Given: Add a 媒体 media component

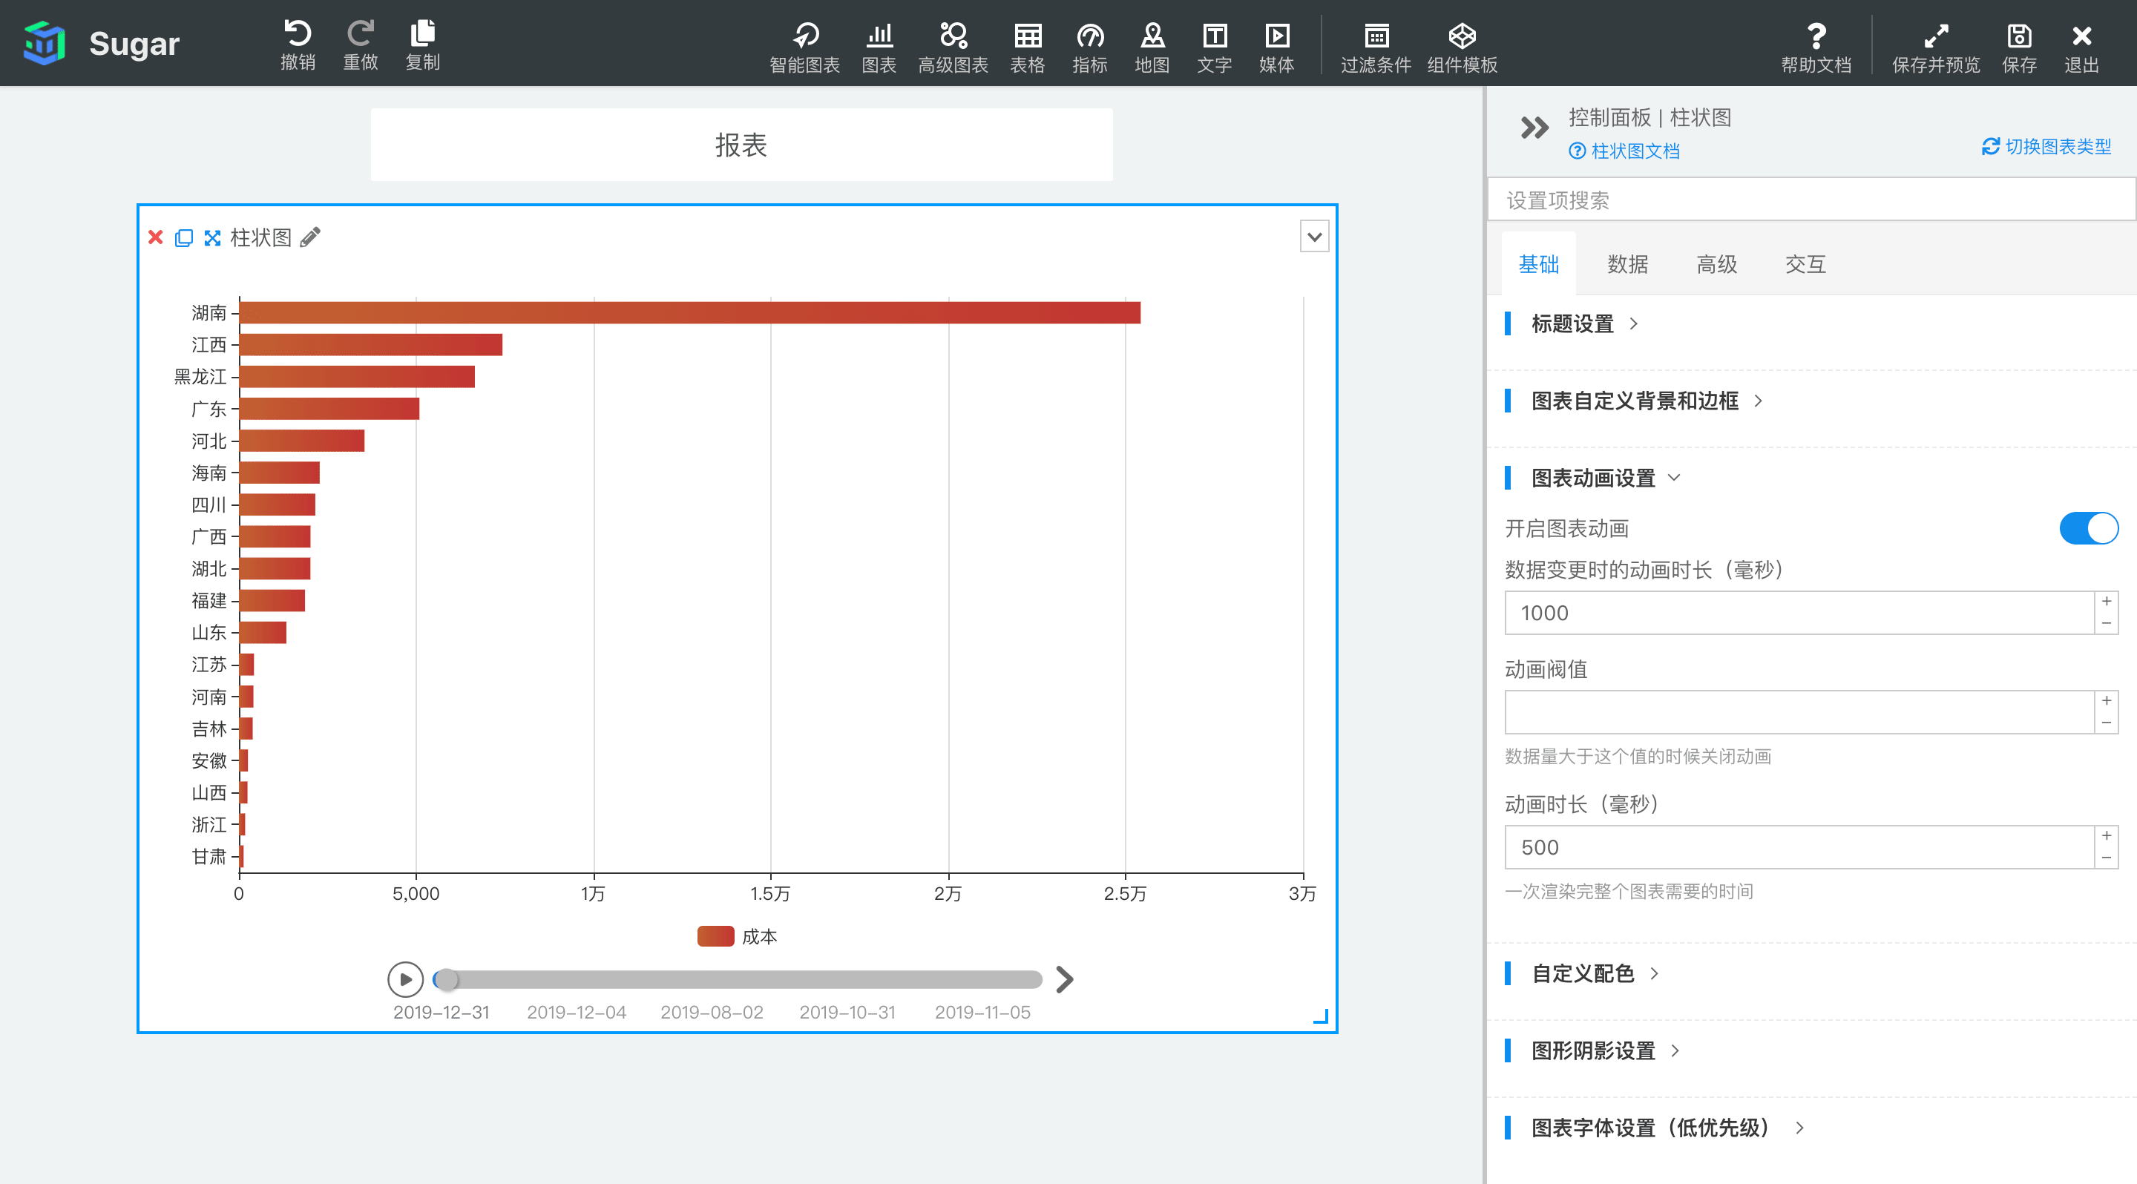Looking at the screenshot, I should [1277, 47].
